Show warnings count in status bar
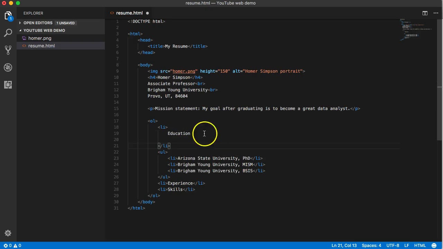This screenshot has height=249, width=443. click(17, 246)
